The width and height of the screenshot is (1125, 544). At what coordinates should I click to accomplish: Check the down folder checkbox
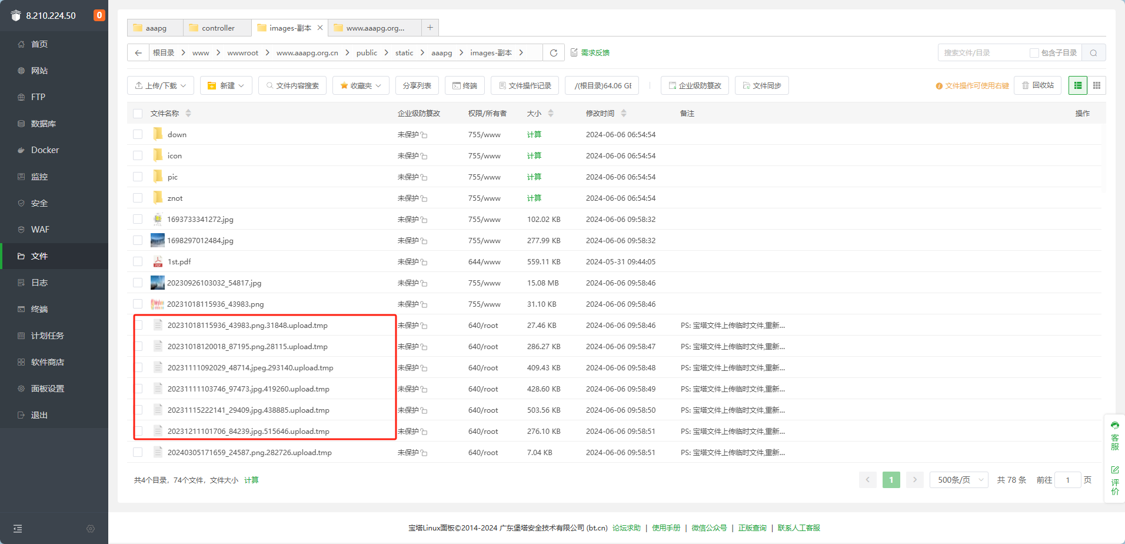pos(138,134)
